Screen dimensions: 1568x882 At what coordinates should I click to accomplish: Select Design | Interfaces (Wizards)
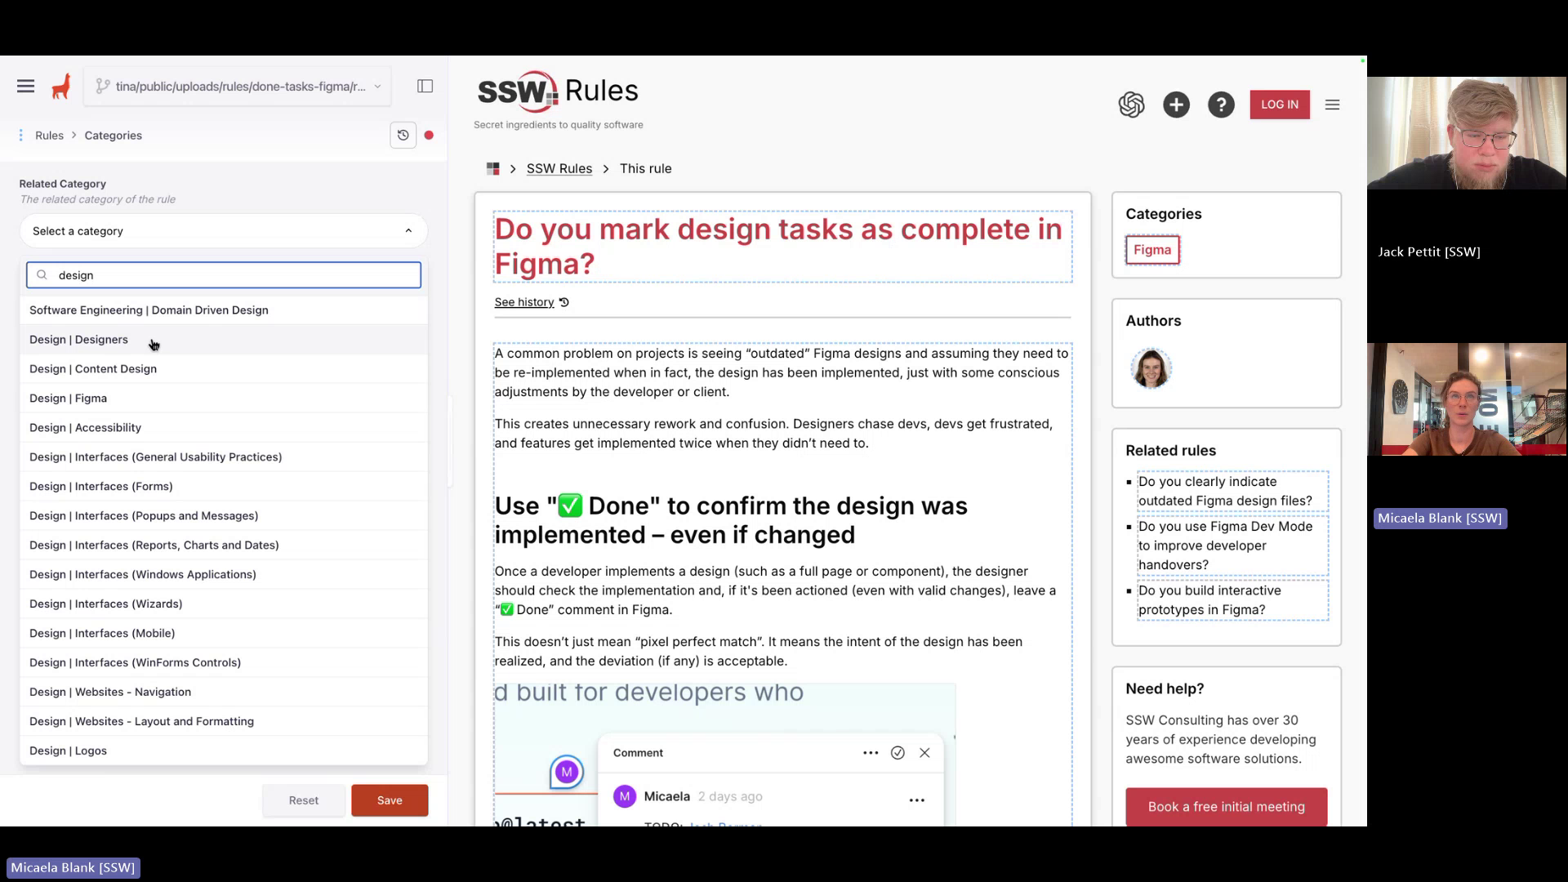(x=223, y=604)
